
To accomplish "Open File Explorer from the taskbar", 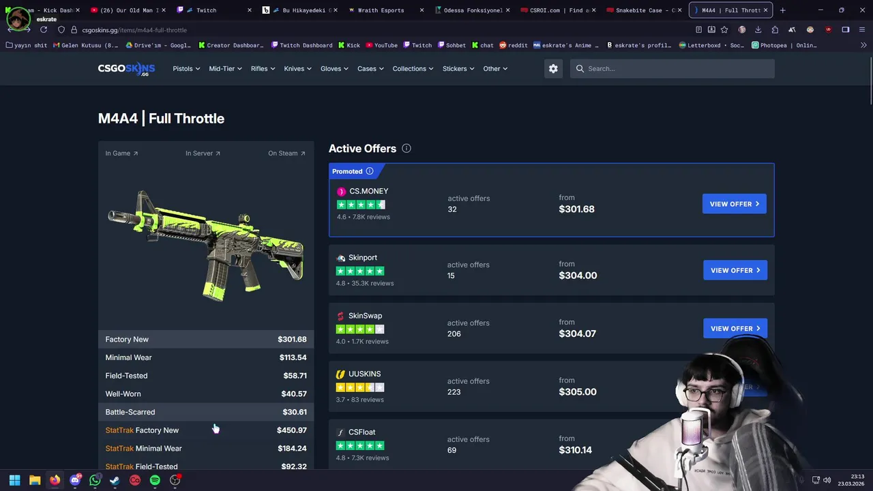I will pyautogui.click(x=35, y=480).
